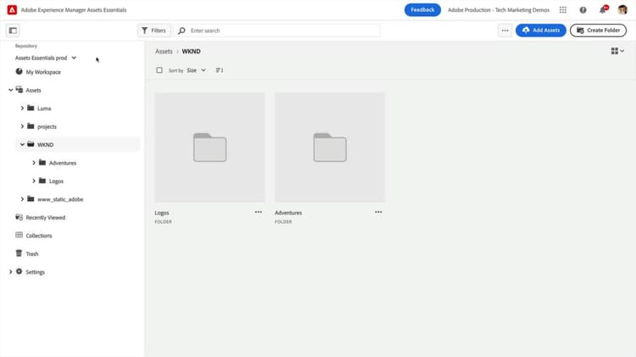This screenshot has width=636, height=357.
Task: Expand the Settings chevron
Action: [x=10, y=272]
